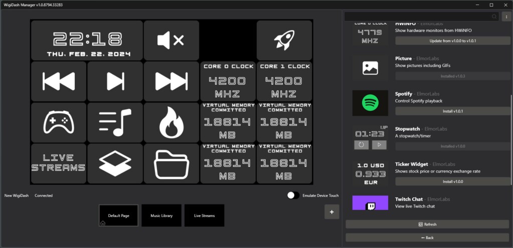
Task: Select the Core 0 Clock widget
Action: coord(228,81)
